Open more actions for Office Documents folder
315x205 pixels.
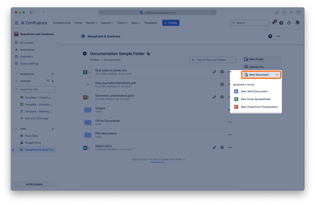click(230, 122)
